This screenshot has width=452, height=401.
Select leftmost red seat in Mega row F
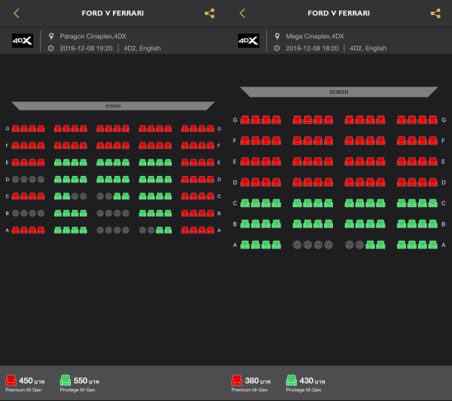tap(245, 141)
